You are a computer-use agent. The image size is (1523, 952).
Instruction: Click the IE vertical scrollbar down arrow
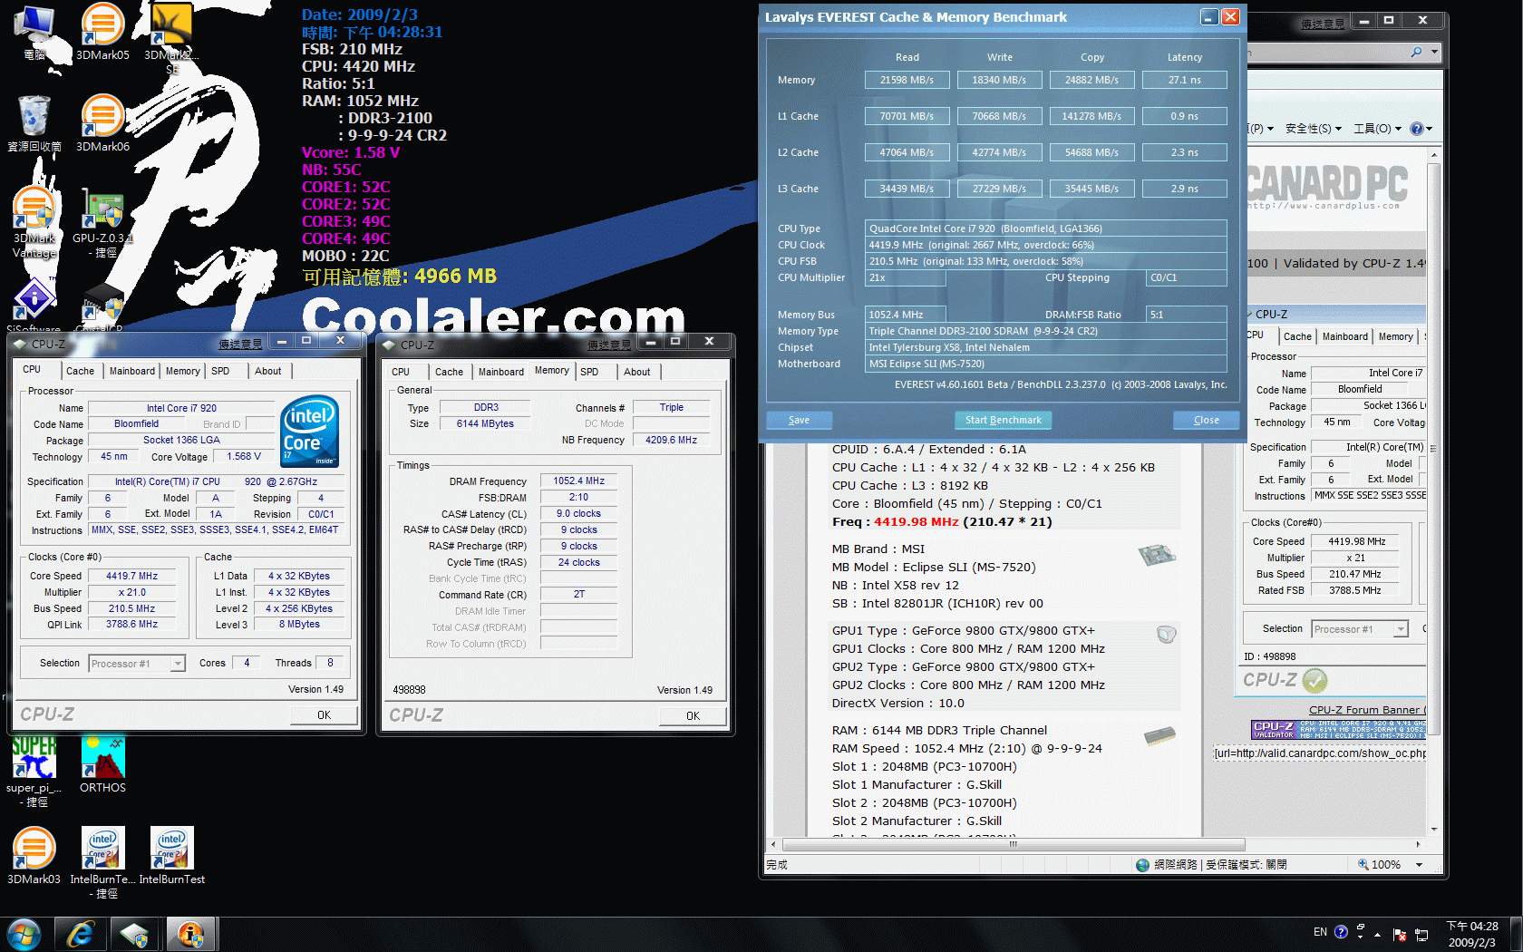pos(1434,829)
